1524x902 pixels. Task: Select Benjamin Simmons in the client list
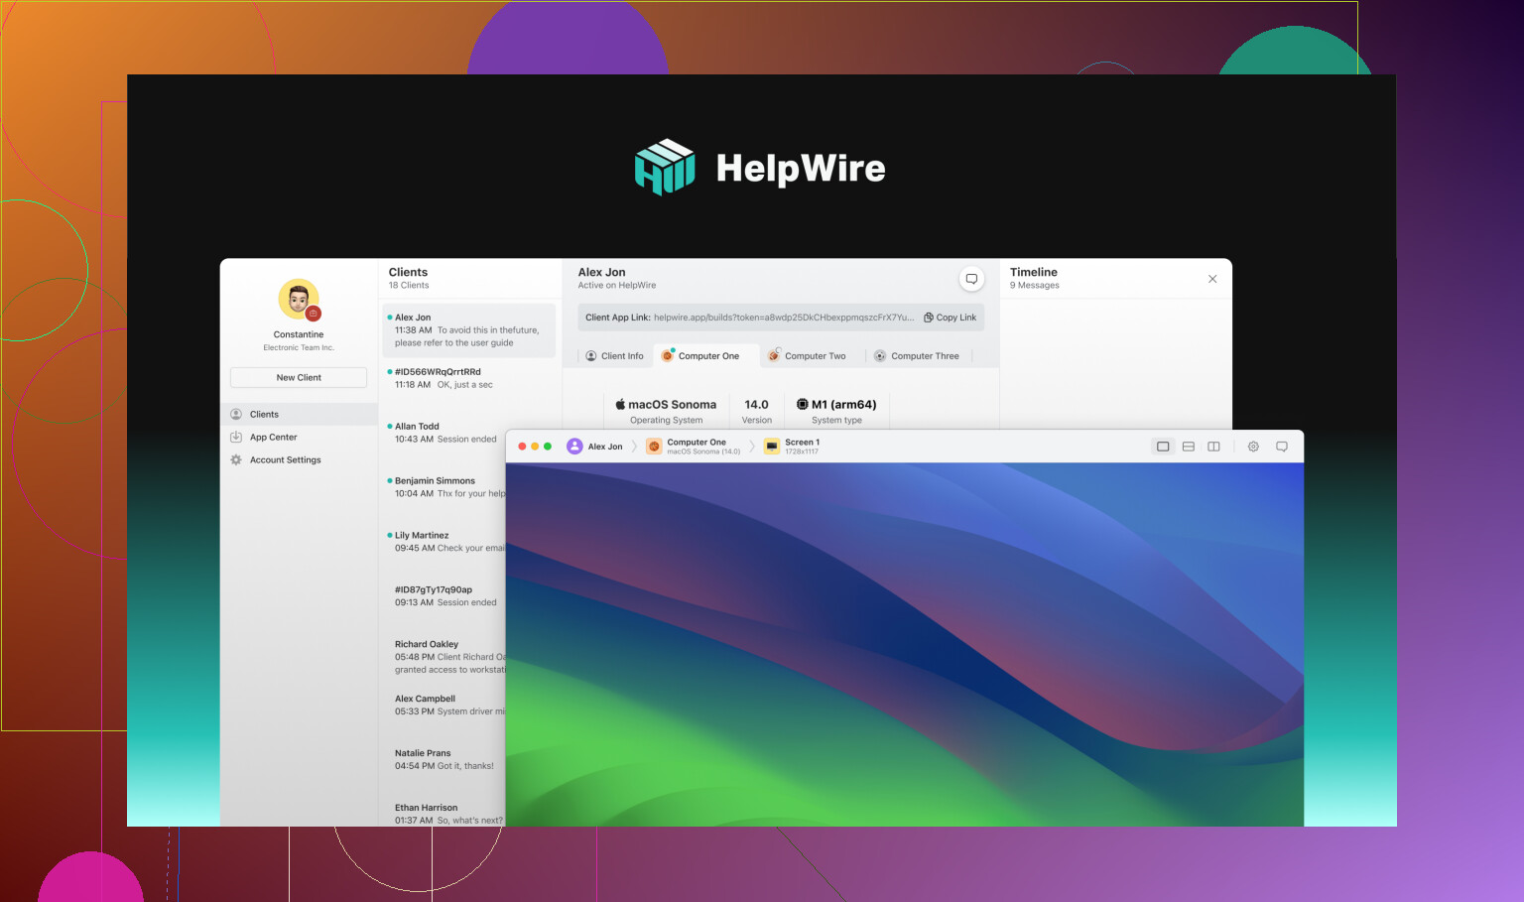click(x=444, y=487)
